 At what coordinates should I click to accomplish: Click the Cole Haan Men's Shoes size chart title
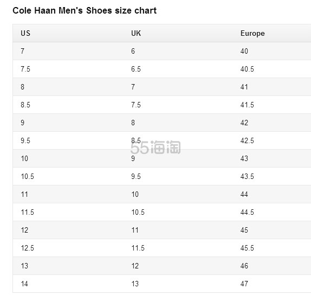click(85, 10)
